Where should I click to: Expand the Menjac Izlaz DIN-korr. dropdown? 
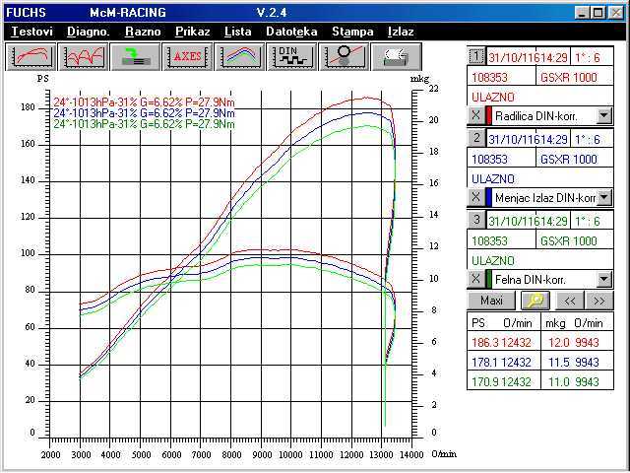point(604,198)
